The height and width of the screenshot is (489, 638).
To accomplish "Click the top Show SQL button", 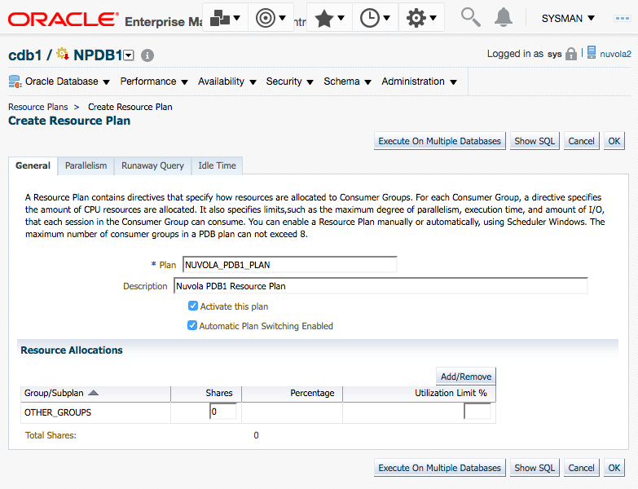I will click(x=535, y=141).
